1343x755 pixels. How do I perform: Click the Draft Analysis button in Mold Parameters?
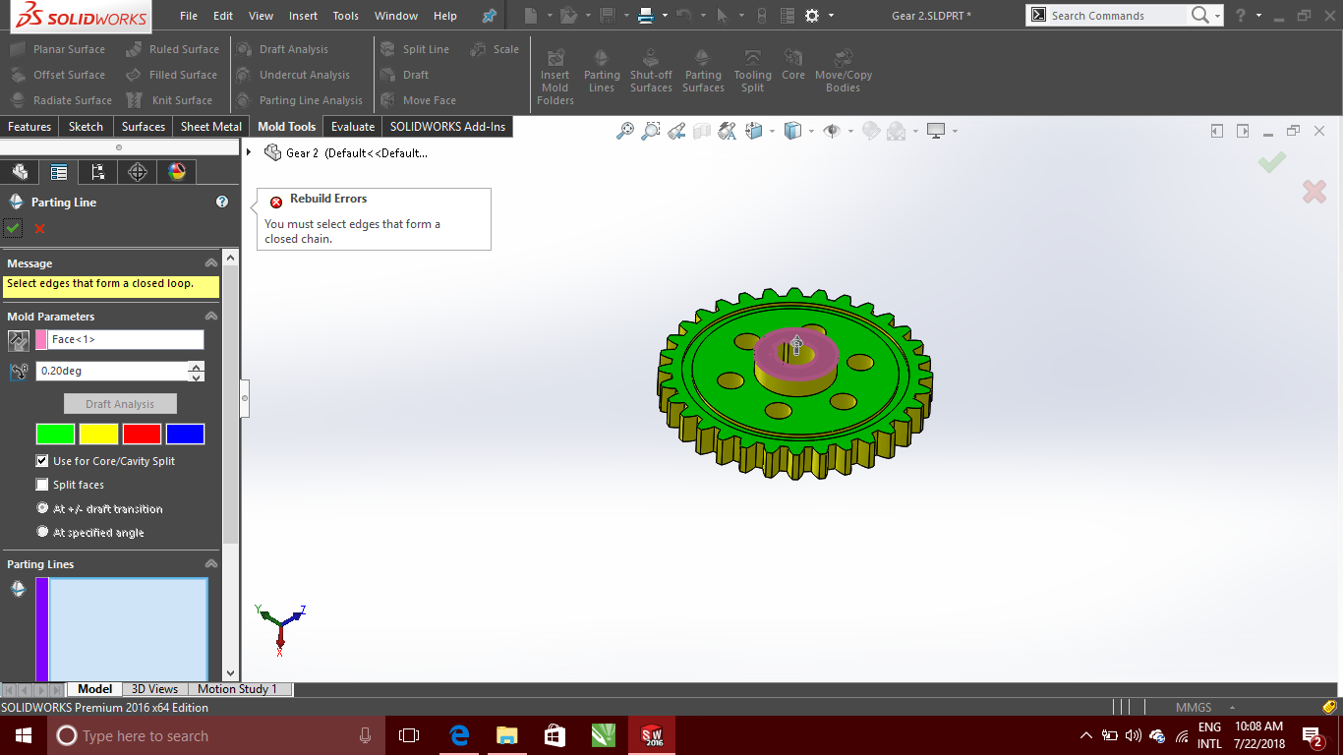click(120, 403)
